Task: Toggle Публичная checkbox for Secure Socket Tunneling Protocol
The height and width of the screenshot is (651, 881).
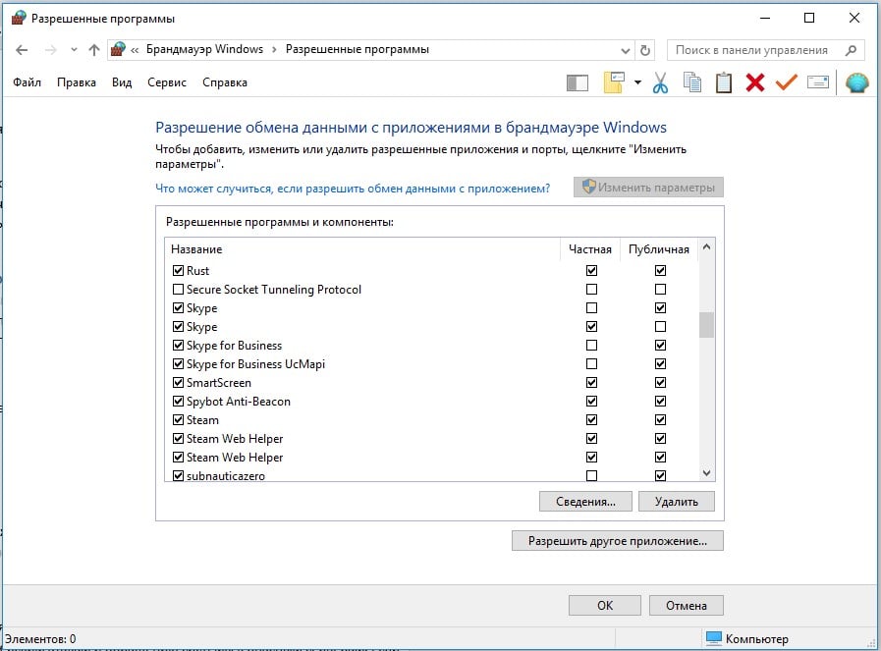Action: pyautogui.click(x=660, y=290)
